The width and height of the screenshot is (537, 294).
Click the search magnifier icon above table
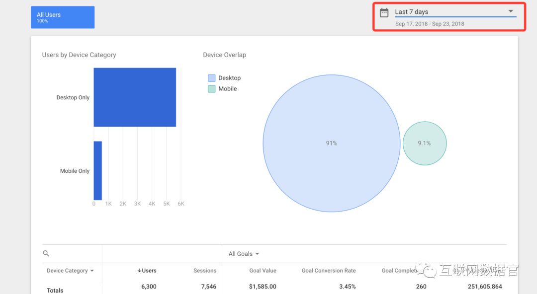[x=46, y=253]
